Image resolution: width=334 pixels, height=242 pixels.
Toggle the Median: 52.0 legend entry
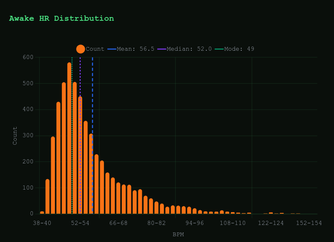click(184, 49)
